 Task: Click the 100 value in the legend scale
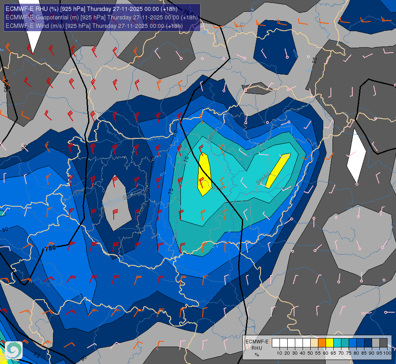click(x=388, y=353)
